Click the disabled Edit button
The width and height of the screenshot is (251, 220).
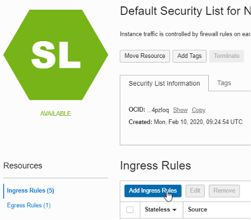click(195, 191)
